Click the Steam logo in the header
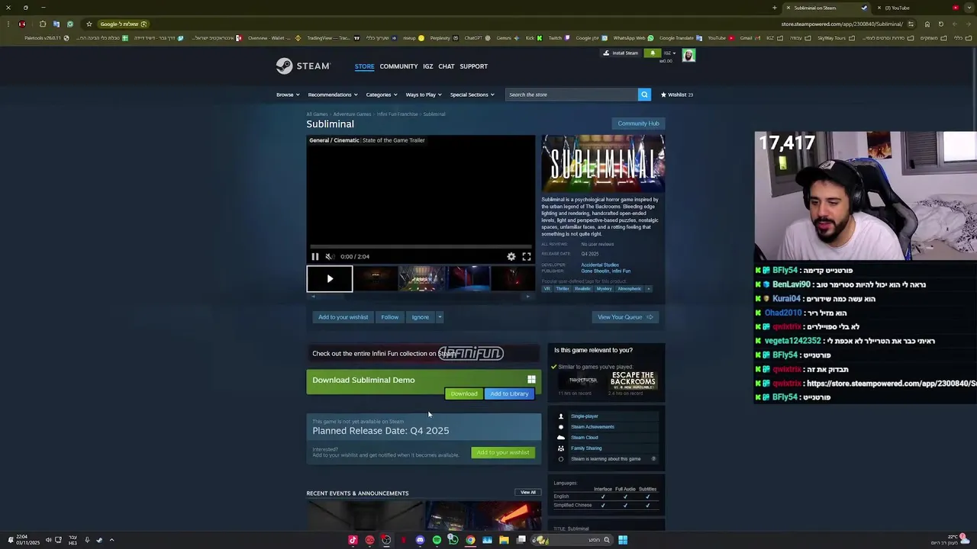 (303, 66)
